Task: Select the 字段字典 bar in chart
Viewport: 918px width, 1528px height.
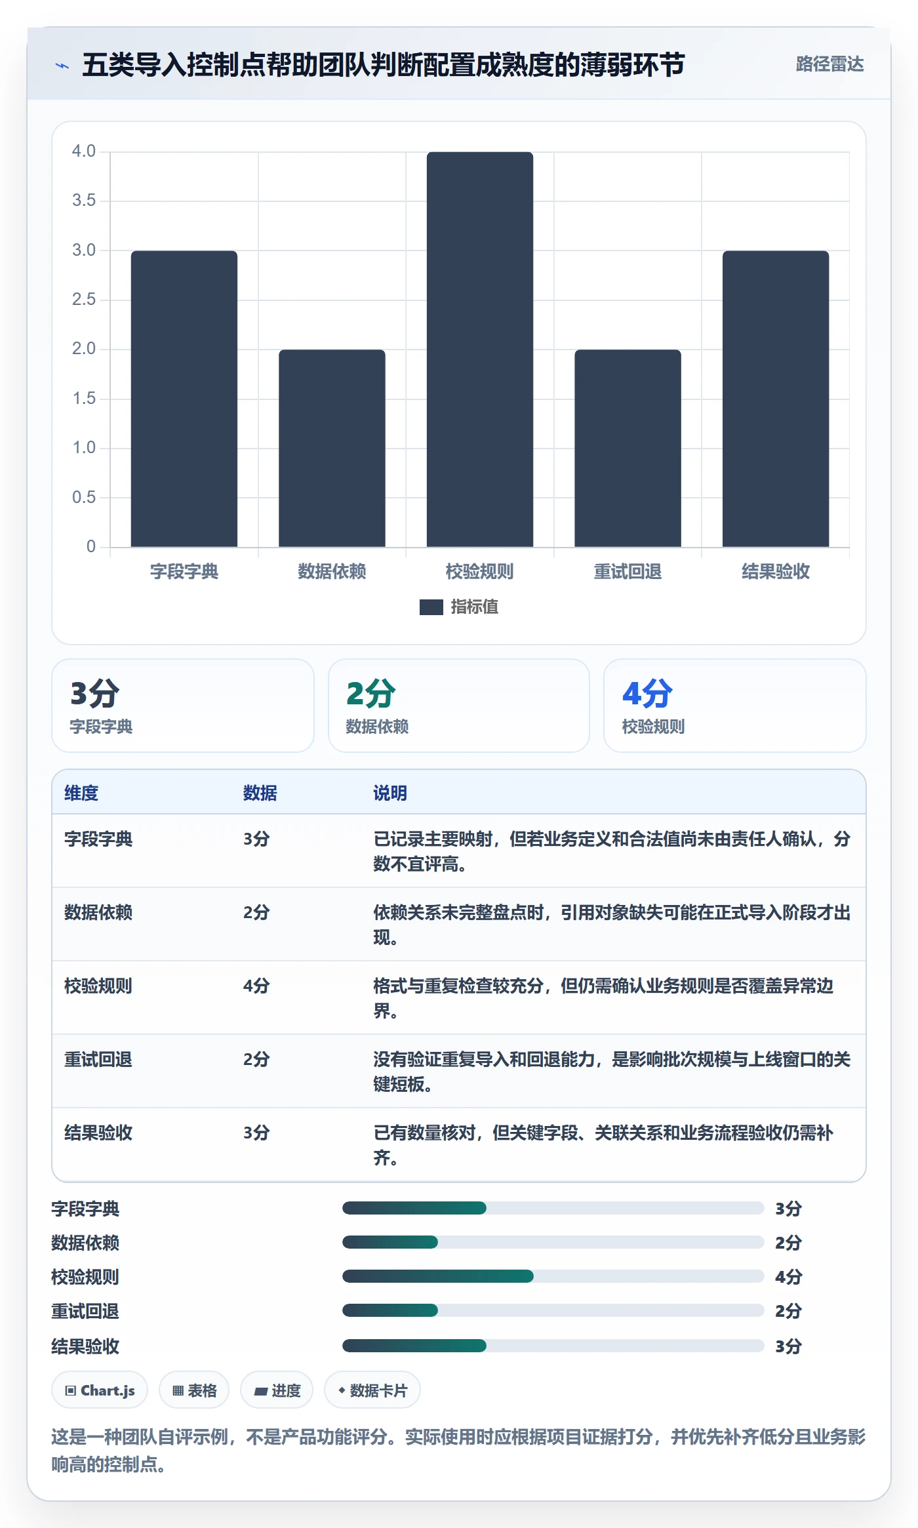Action: pyautogui.click(x=184, y=399)
